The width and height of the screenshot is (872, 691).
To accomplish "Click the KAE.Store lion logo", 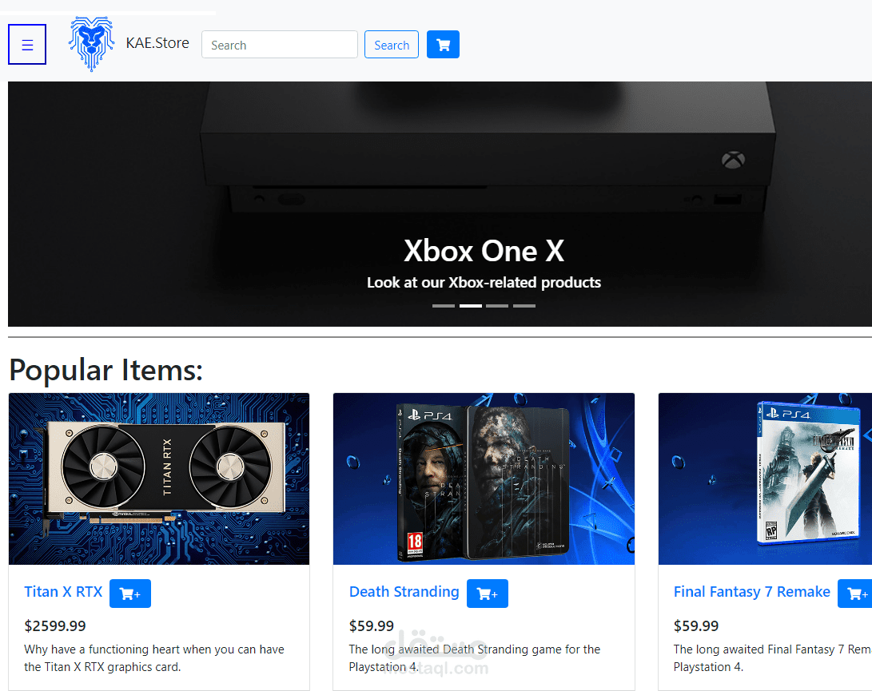I will 92,44.
